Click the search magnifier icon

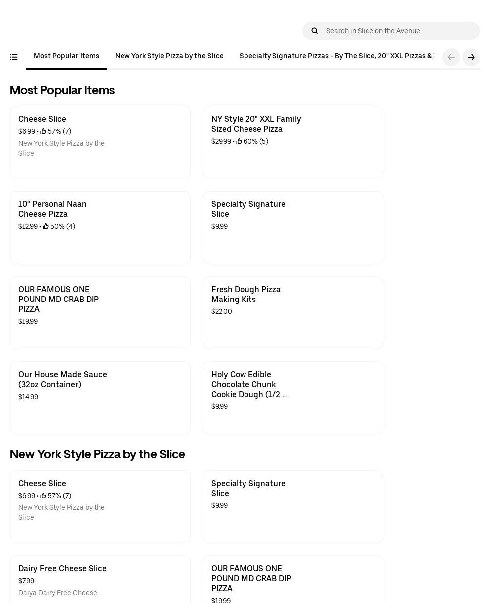click(x=315, y=31)
